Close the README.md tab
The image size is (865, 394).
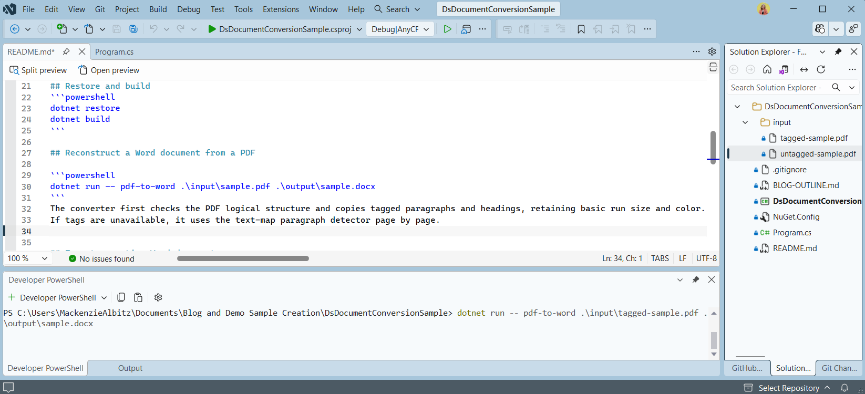pos(82,51)
